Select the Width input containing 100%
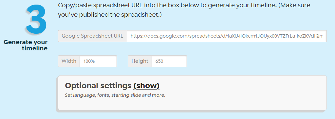The height and width of the screenshot is (119, 335). point(98,61)
